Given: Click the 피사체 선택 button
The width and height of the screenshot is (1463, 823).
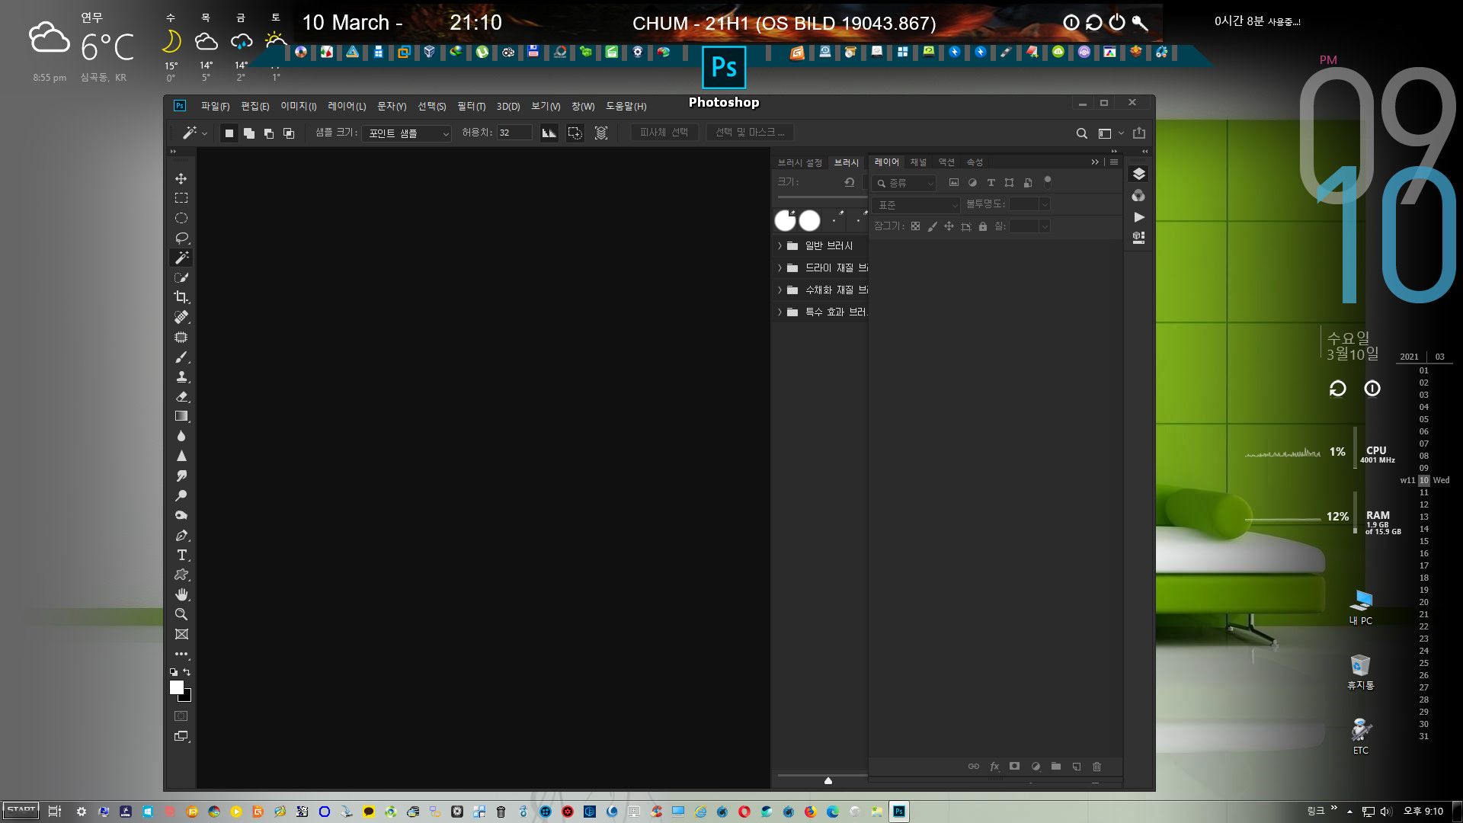Looking at the screenshot, I should [664, 133].
